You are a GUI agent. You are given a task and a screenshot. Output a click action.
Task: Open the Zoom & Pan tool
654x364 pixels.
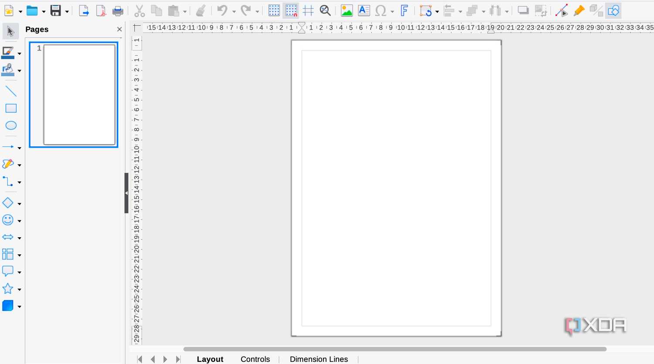tap(325, 11)
